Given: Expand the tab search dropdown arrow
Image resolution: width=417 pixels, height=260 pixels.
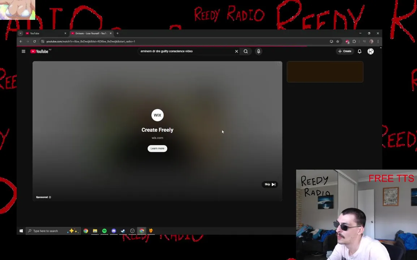Looking at the screenshot, I should 20,33.
